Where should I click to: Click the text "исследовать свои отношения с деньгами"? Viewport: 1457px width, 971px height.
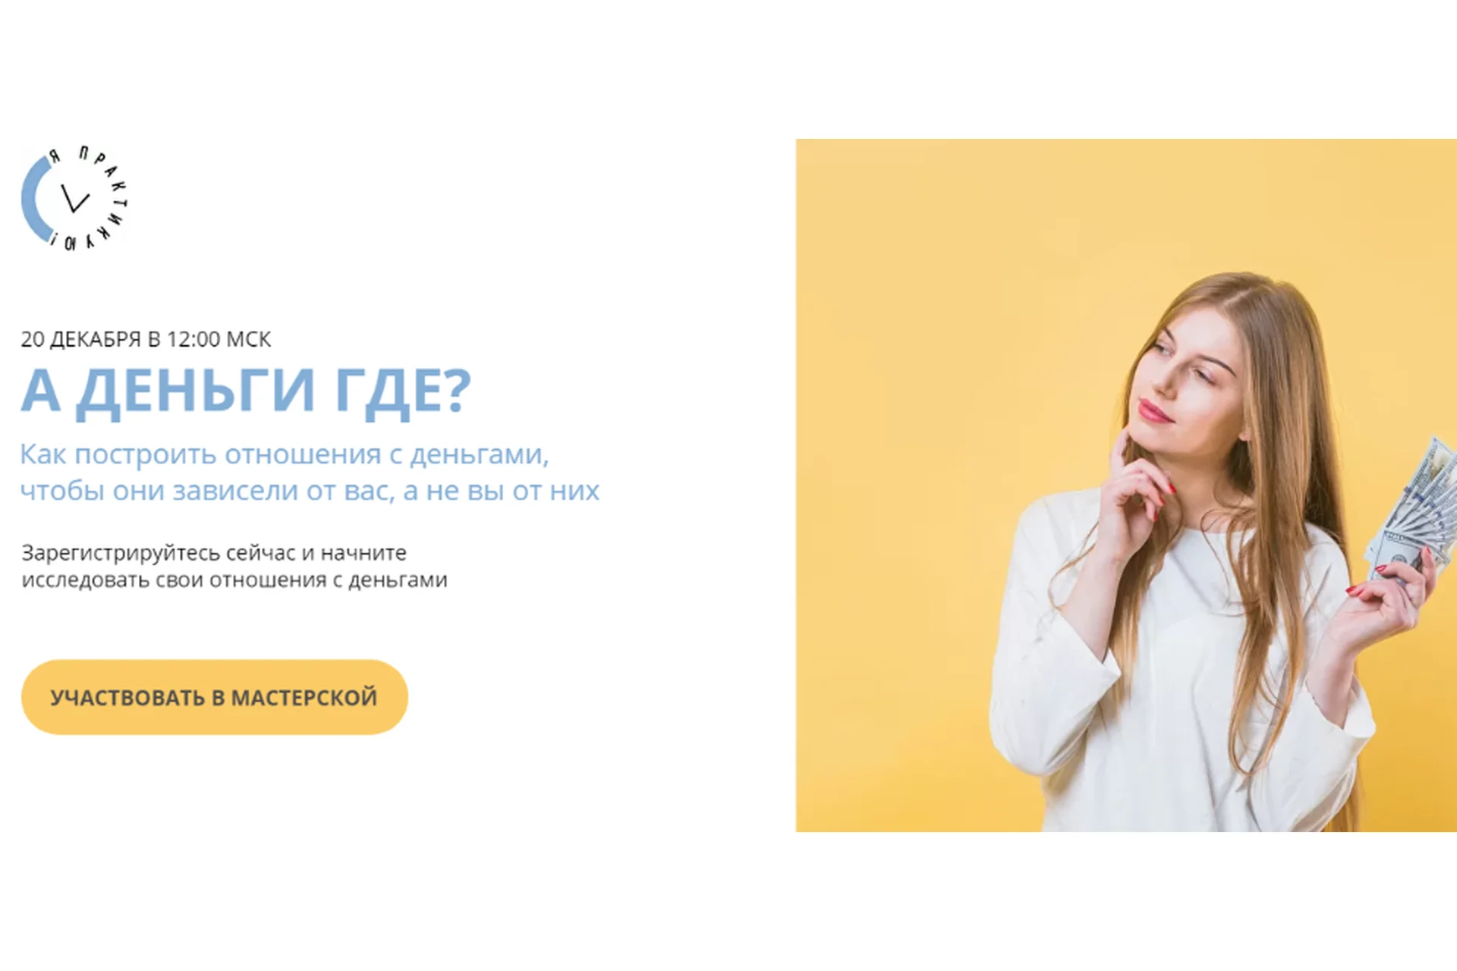[234, 580]
